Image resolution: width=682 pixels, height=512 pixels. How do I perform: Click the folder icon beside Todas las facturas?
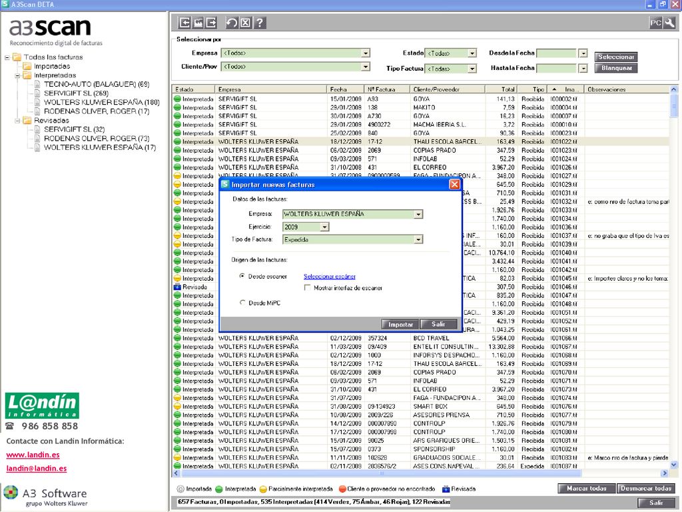(x=17, y=57)
